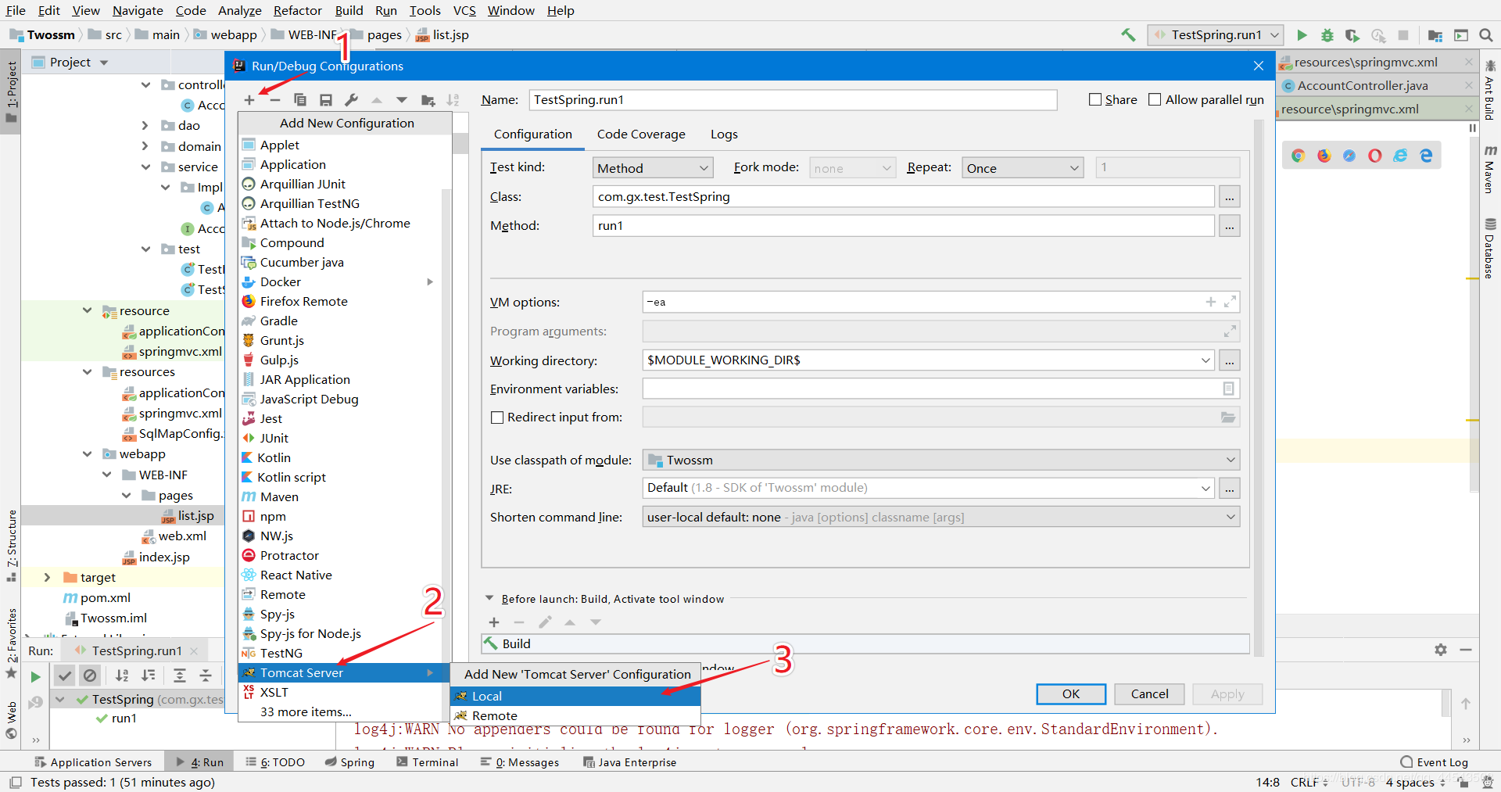This screenshot has height=792, width=1501.
Task: Click the search magnifier icon
Action: tap(1486, 35)
